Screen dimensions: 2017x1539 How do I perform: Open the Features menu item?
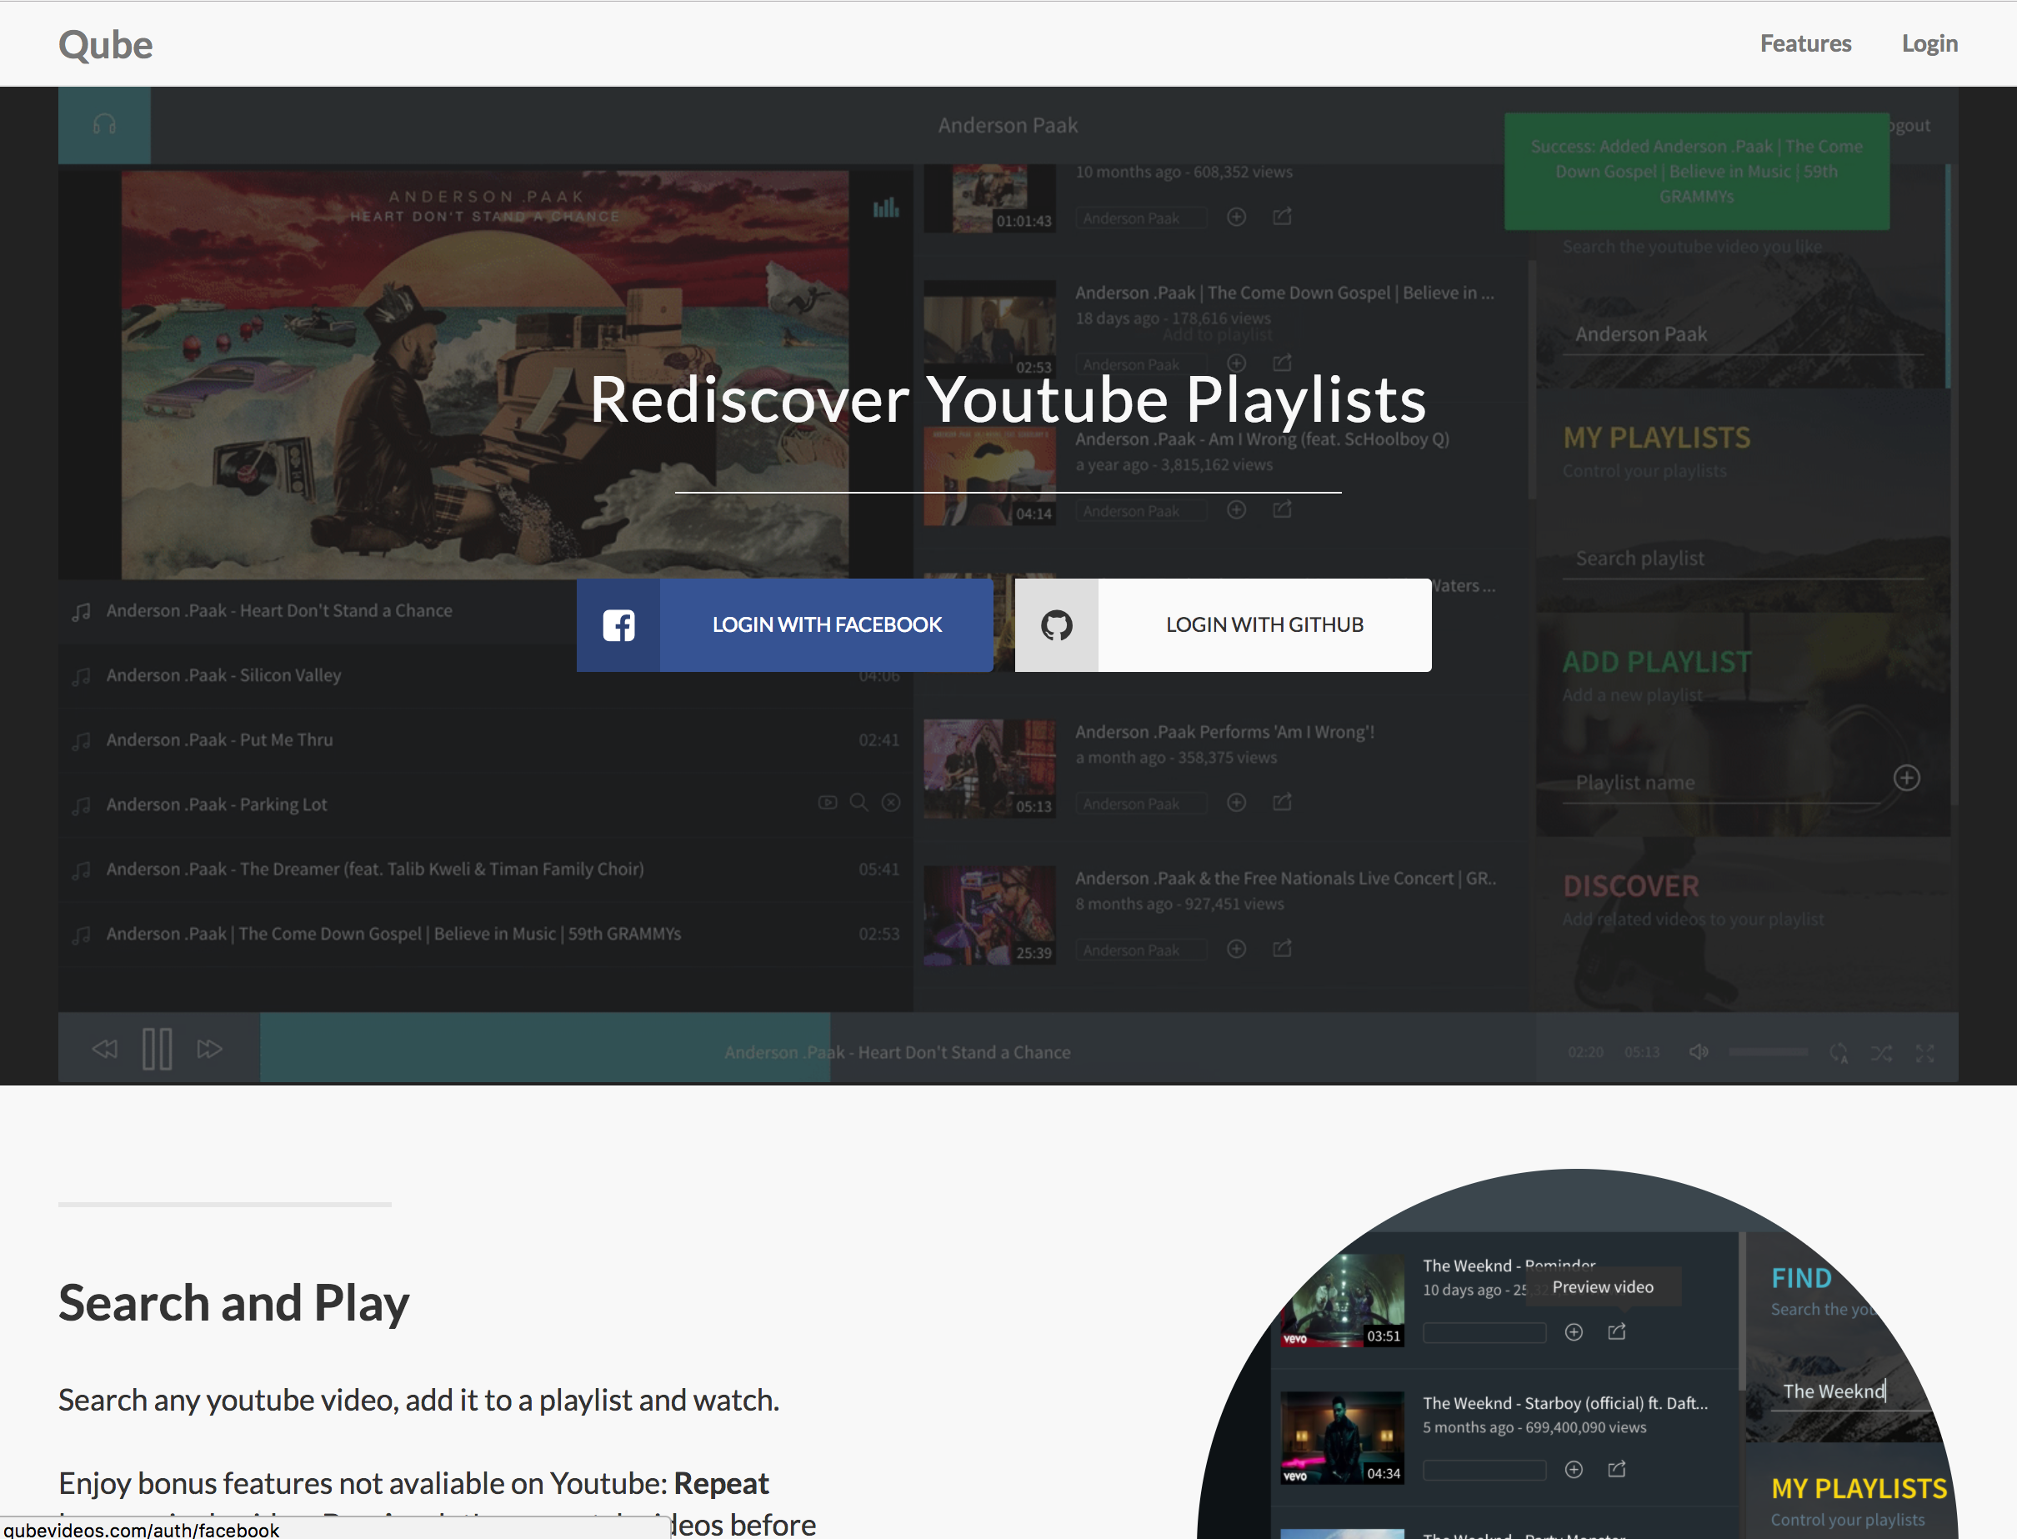tap(1804, 43)
